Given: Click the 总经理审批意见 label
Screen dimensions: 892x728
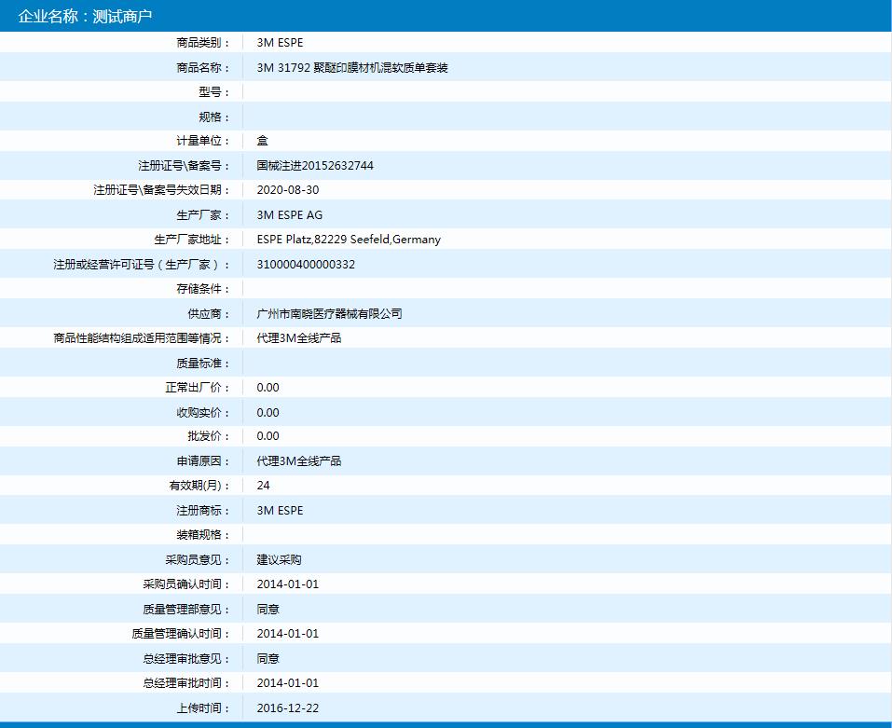Looking at the screenshot, I should click(x=186, y=659).
